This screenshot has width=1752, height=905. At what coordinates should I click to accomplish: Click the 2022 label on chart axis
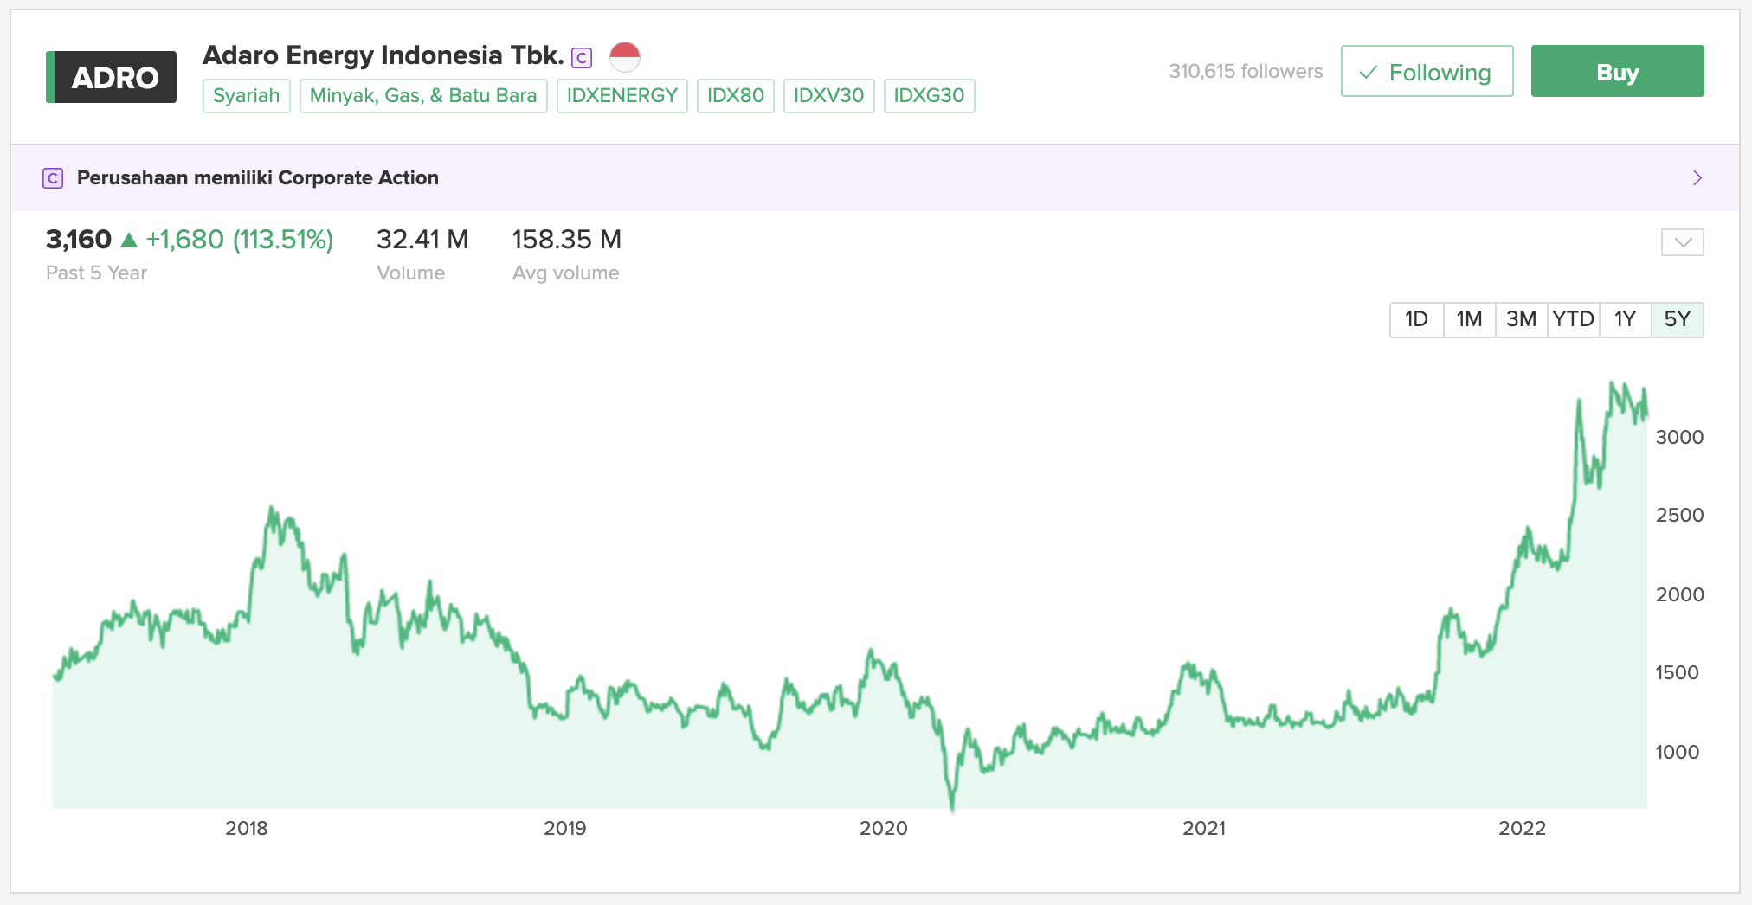tap(1523, 829)
